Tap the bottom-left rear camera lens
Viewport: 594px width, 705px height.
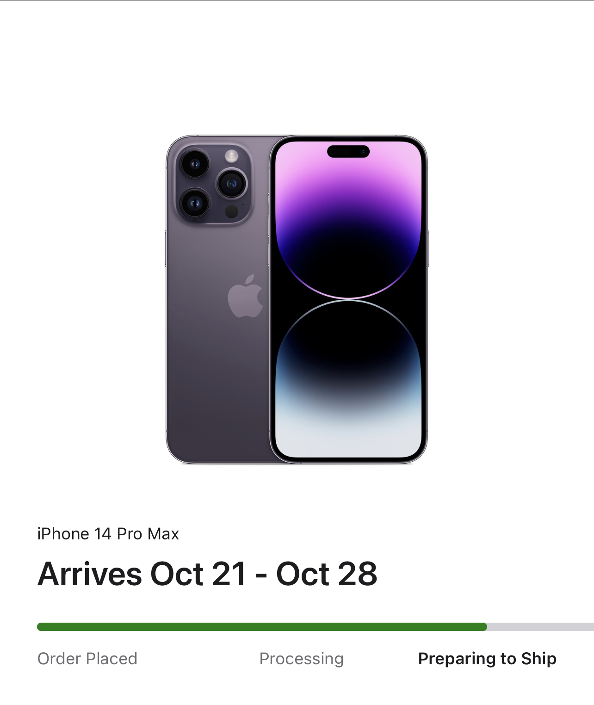pos(195,203)
